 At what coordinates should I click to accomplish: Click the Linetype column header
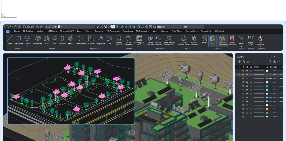click(273, 67)
